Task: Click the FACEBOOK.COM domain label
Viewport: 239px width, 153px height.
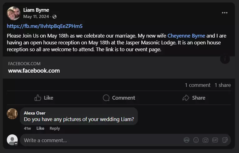Action: tap(25, 64)
